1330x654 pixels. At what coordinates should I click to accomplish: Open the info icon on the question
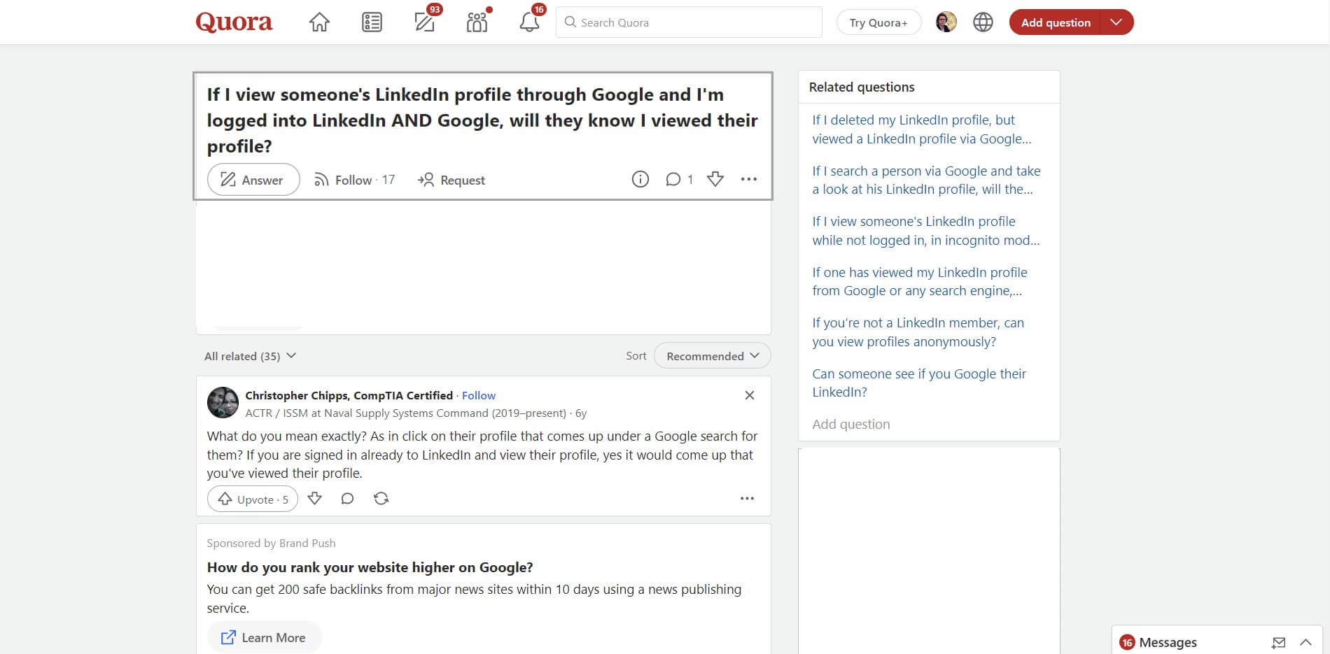[x=640, y=179]
